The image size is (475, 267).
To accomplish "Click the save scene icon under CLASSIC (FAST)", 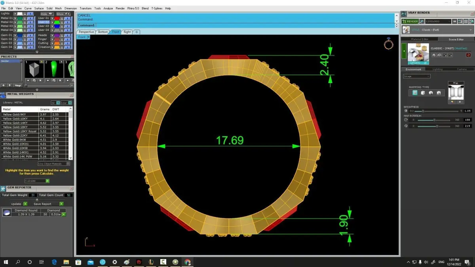I will pyautogui.click(x=434, y=55).
